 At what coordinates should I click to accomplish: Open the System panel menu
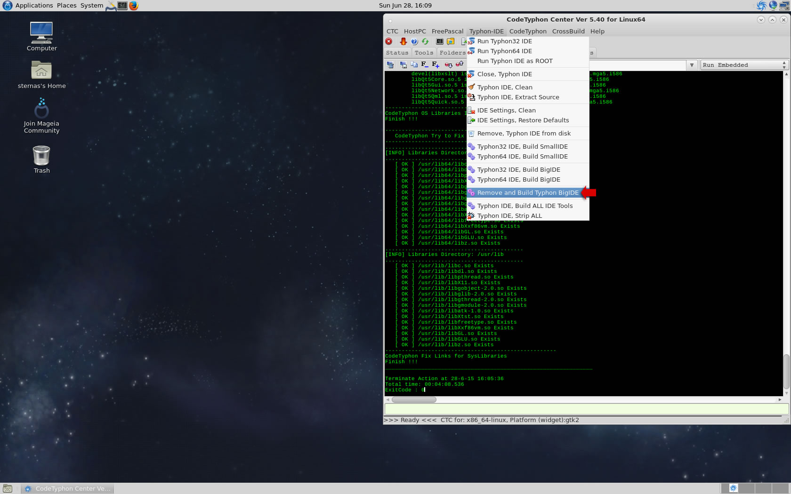pyautogui.click(x=92, y=6)
